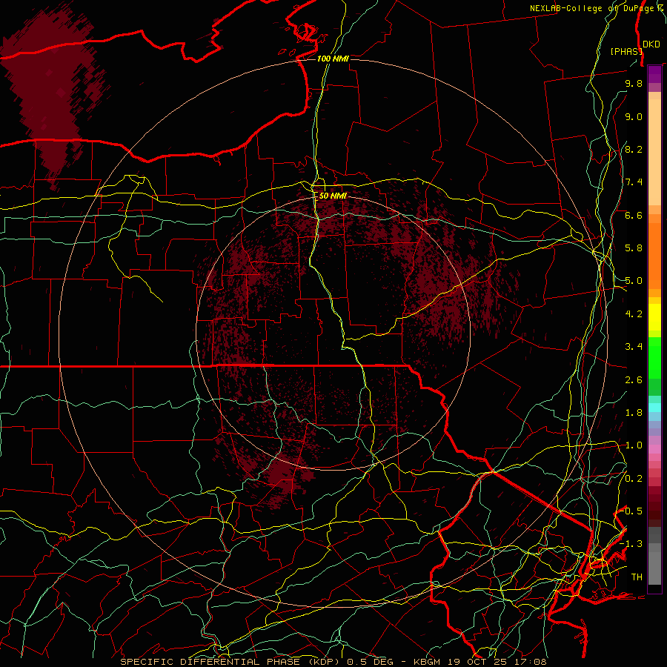The width and height of the screenshot is (667, 667).
Task: Click the DKD label above the color scale
Action: pyautogui.click(x=651, y=44)
